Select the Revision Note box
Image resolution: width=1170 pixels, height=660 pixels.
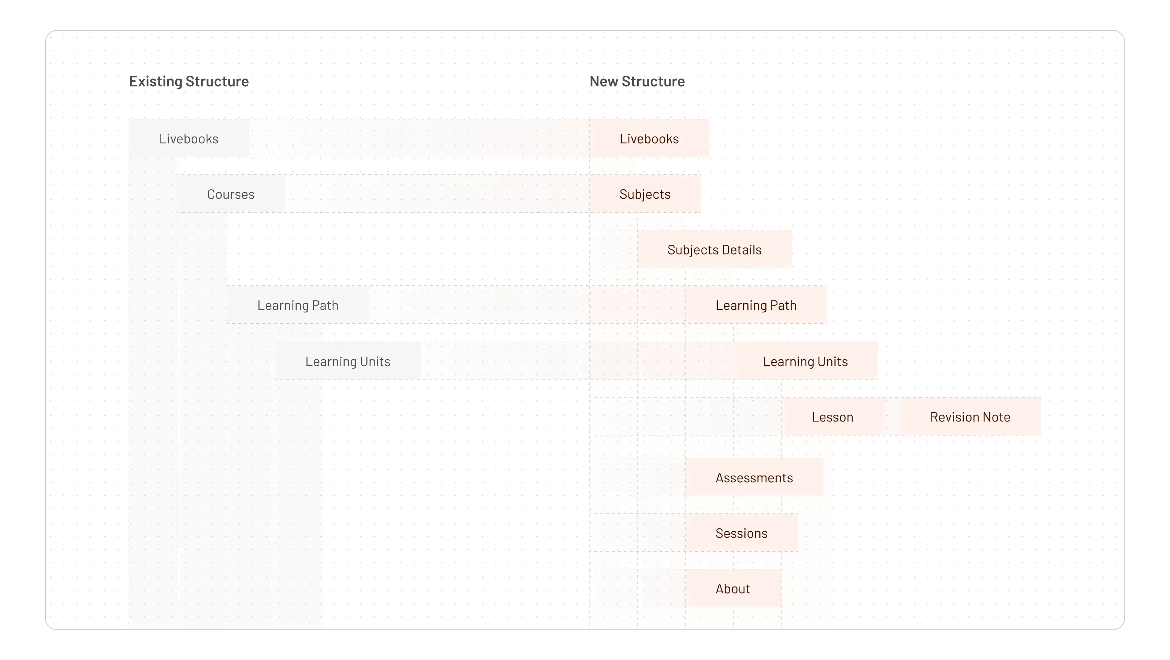point(970,417)
